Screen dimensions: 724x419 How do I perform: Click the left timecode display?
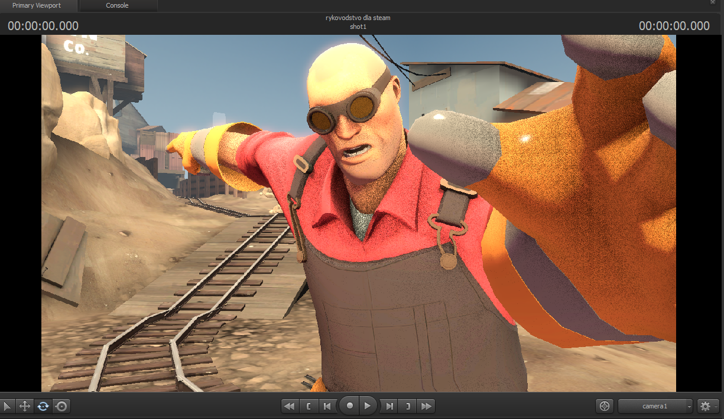click(43, 26)
